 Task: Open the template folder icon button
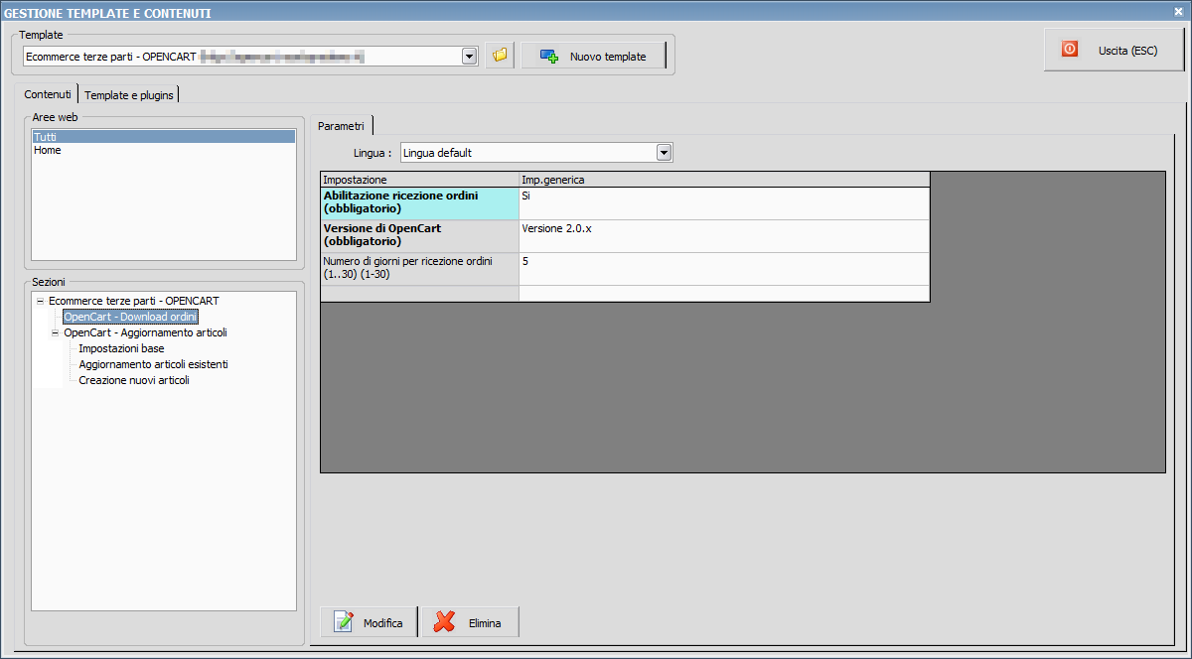click(x=500, y=56)
